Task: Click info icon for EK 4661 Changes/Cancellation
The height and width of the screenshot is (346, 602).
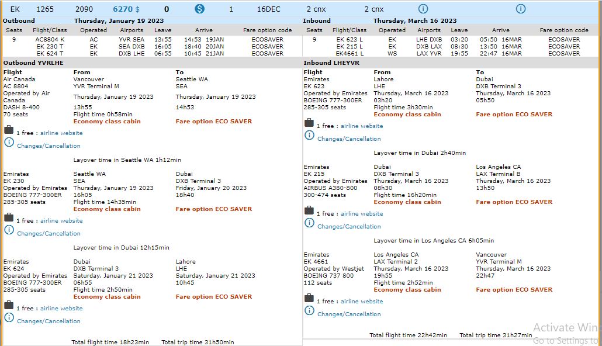Action: point(309,310)
